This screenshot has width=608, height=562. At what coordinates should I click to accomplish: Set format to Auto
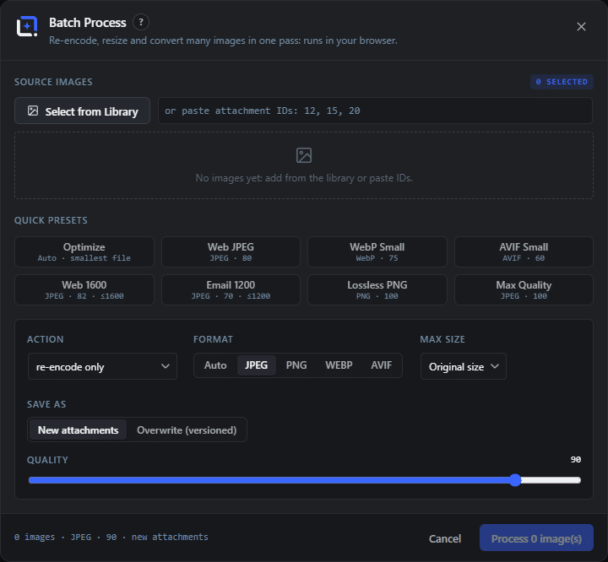[x=215, y=365]
